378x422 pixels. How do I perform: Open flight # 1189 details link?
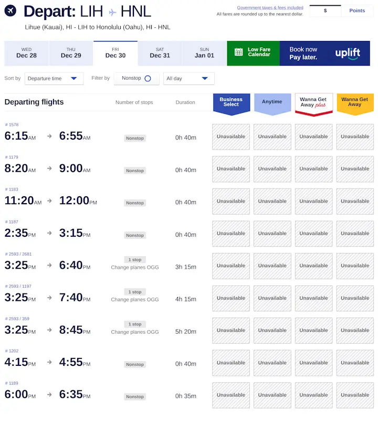point(12,383)
